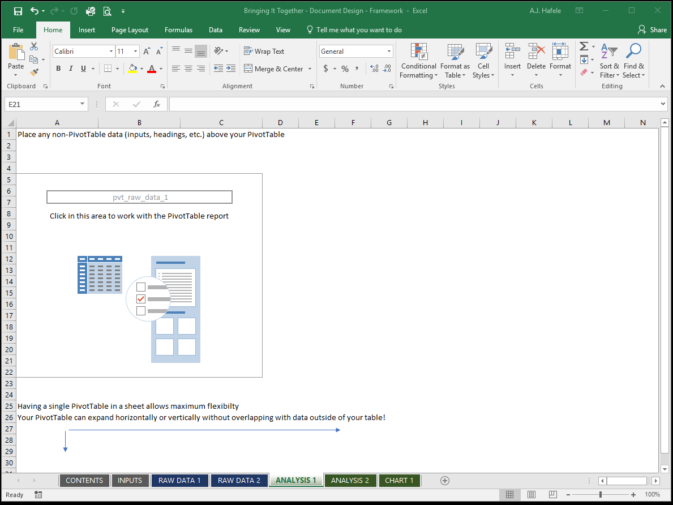Image resolution: width=673 pixels, height=505 pixels.
Task: Undo the last action
Action: (35, 11)
